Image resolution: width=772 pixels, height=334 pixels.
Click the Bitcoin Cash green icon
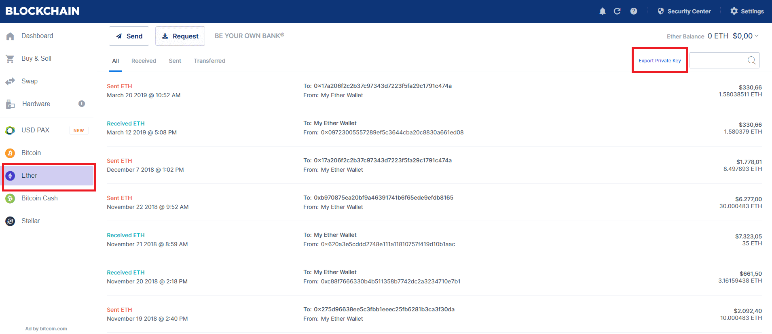coord(10,198)
